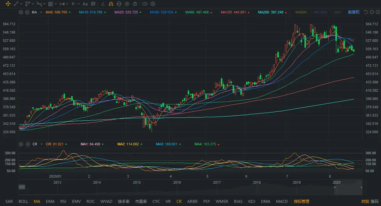Open the line drawing tool dropdown arrow

click(21, 4)
